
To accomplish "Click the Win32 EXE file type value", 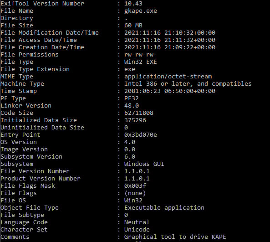I will tap(141, 62).
